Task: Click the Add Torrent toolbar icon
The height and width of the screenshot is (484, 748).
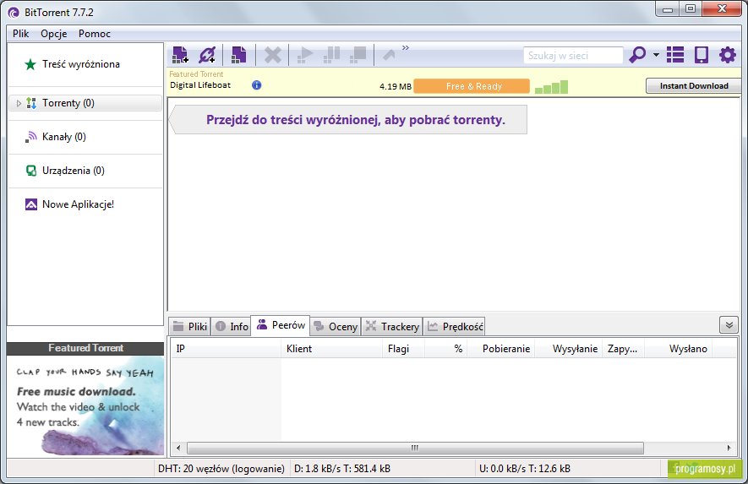Action: click(180, 55)
